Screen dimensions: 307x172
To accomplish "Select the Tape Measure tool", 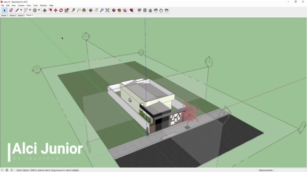I will [x=73, y=11].
